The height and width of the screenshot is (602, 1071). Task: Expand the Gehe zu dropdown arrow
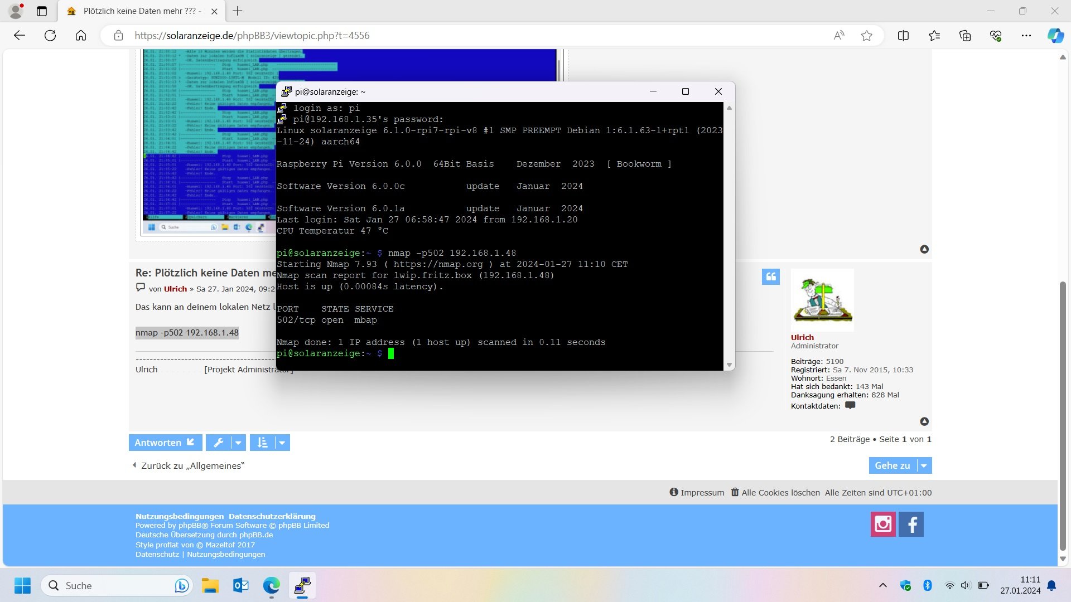pyautogui.click(x=924, y=465)
